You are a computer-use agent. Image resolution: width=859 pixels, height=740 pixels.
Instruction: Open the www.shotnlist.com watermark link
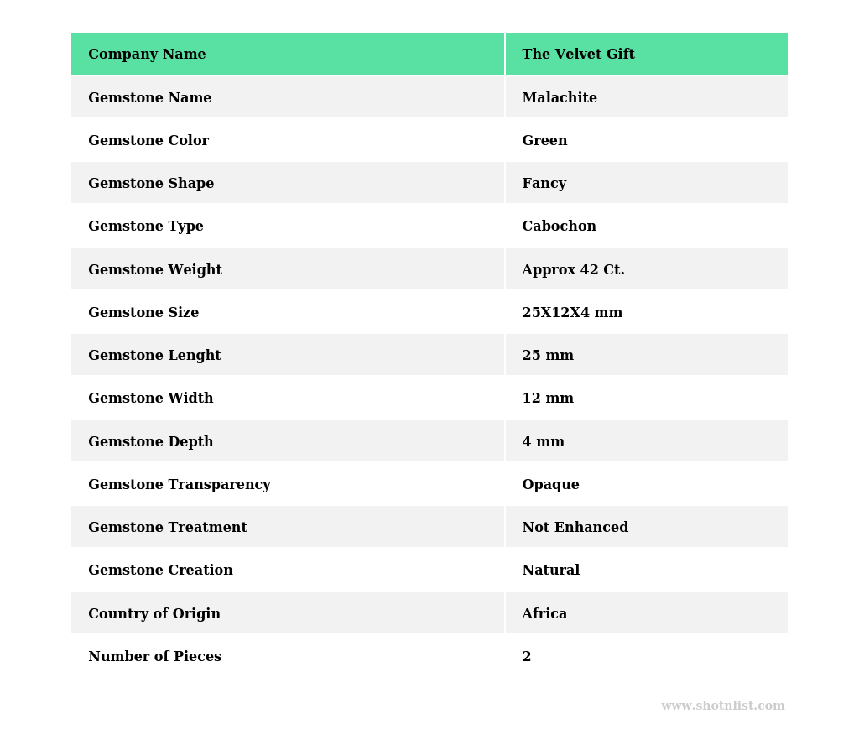(722, 706)
